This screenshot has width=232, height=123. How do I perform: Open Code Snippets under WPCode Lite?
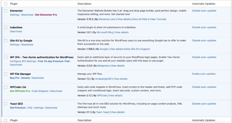point(40,91)
